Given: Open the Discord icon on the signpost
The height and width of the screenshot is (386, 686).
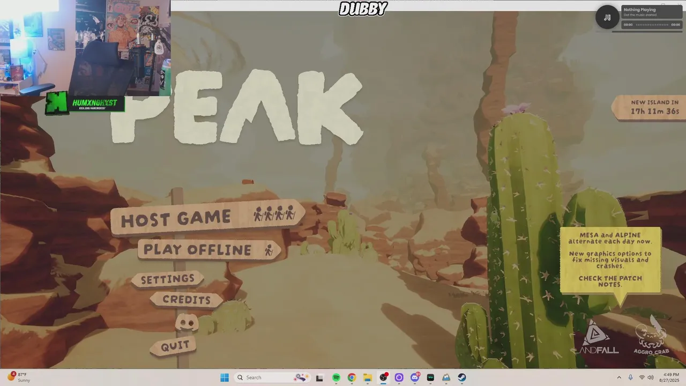Looking at the screenshot, I should pyautogui.click(x=187, y=322).
